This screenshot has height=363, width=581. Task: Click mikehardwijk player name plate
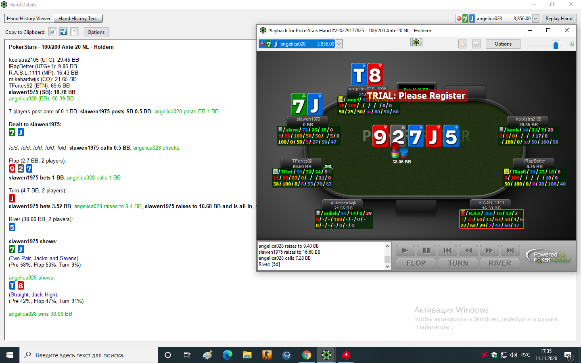click(343, 204)
